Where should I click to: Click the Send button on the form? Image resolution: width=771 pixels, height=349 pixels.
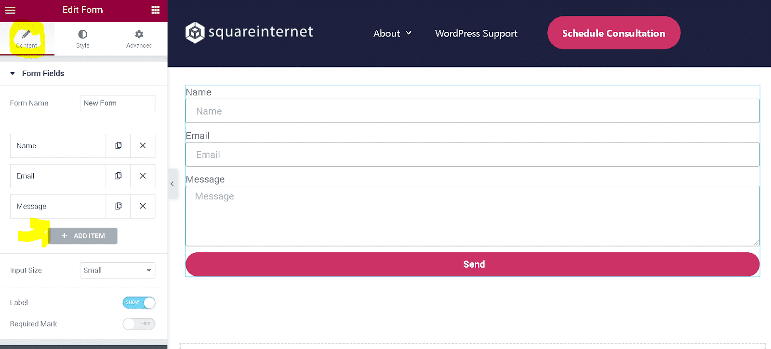473,264
